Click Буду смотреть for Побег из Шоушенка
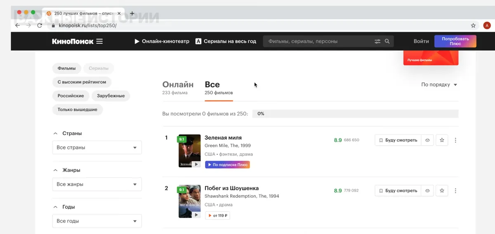 398,191
